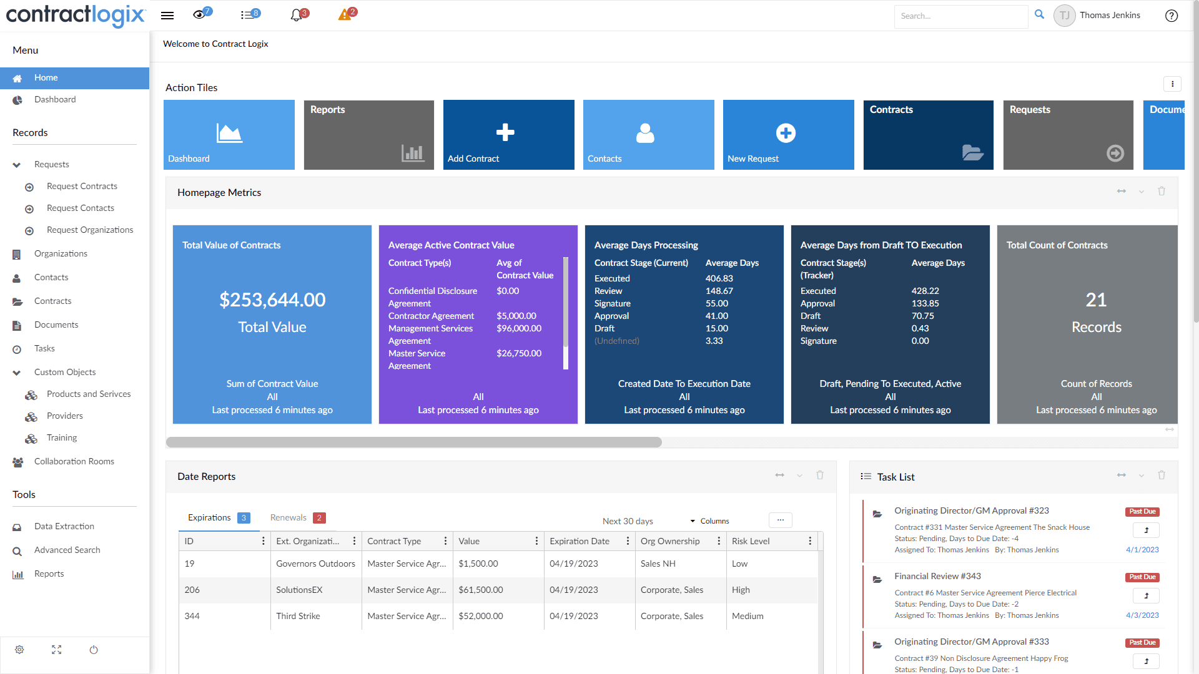Open the notifications bell icon
The width and height of the screenshot is (1199, 674).
point(295,15)
